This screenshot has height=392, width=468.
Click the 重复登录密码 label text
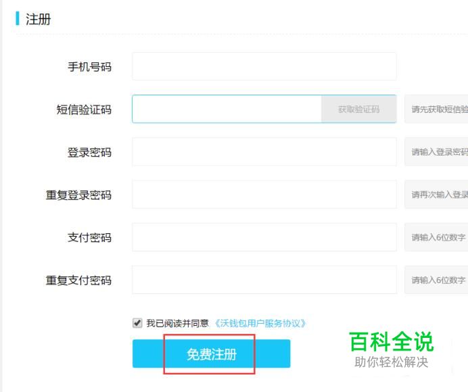point(78,195)
